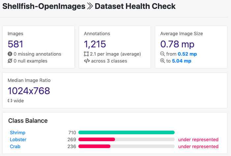The image size is (231, 156).
Task: Click the 0.78 mp average size value
Action: (177, 44)
